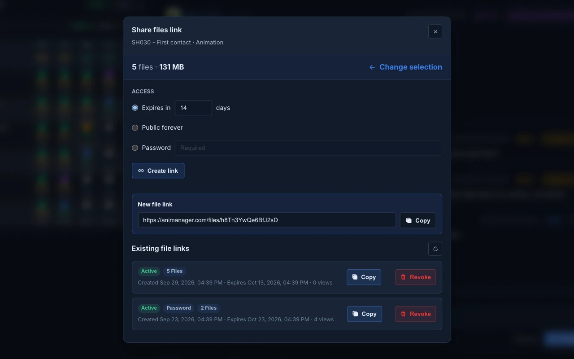Click the 'Created Sep 29, 2026' details line

(x=235, y=283)
